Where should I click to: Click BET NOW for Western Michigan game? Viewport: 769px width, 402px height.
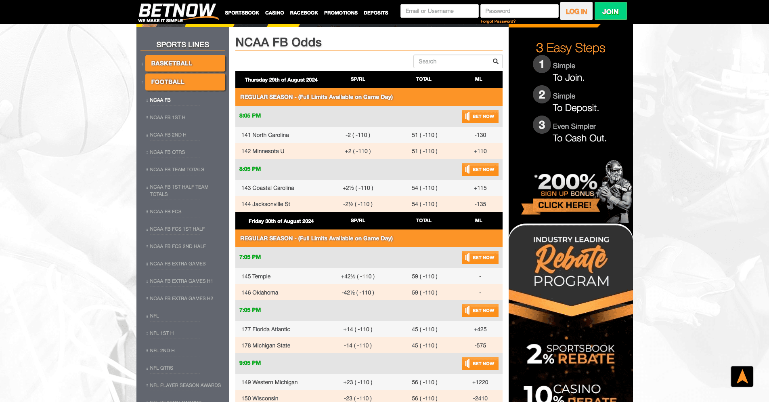click(480, 364)
